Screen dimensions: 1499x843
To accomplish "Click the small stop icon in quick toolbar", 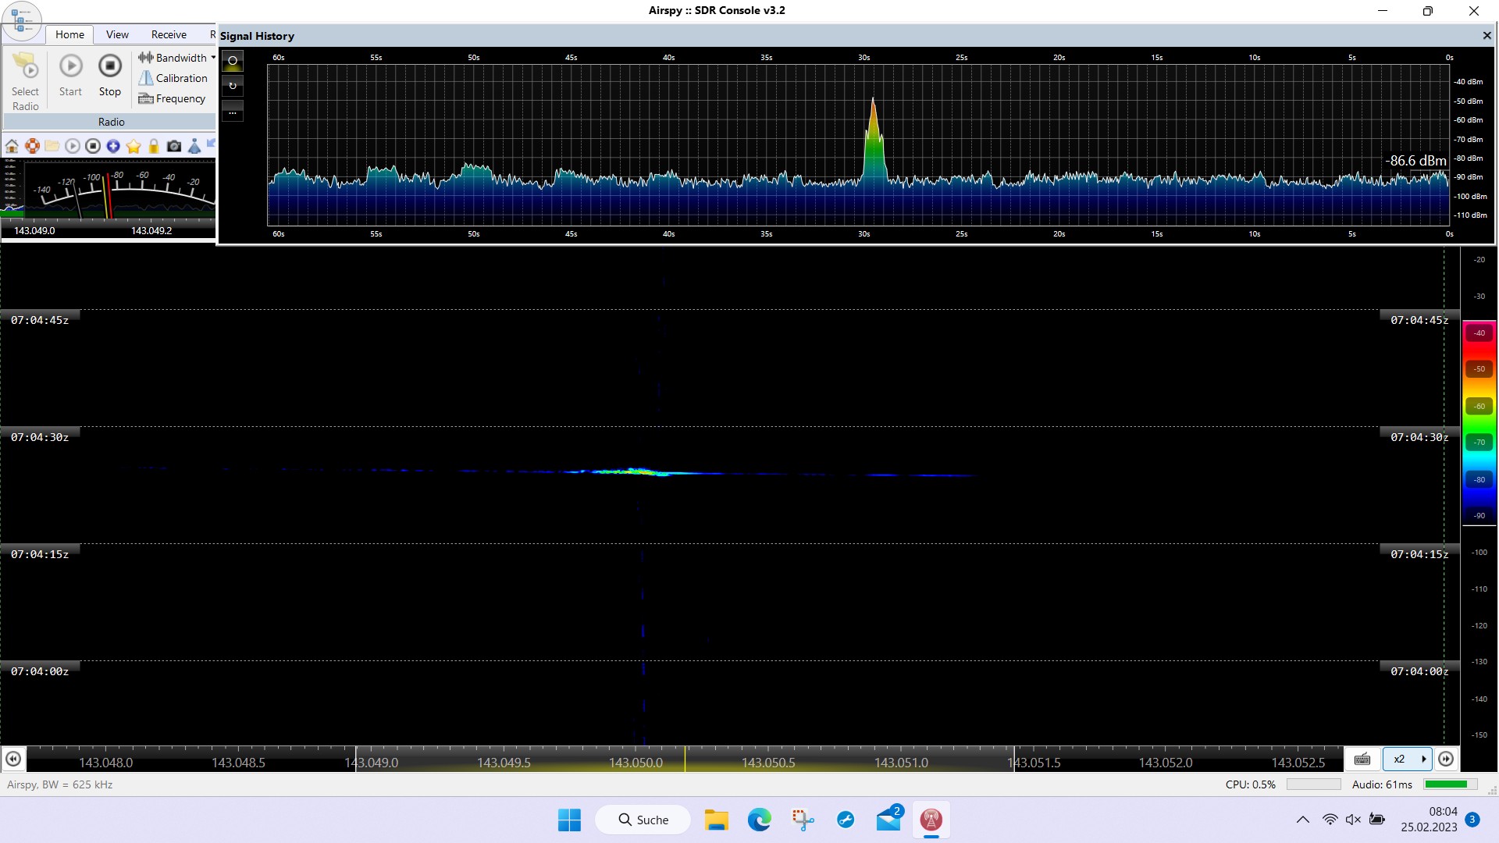I will click(93, 146).
